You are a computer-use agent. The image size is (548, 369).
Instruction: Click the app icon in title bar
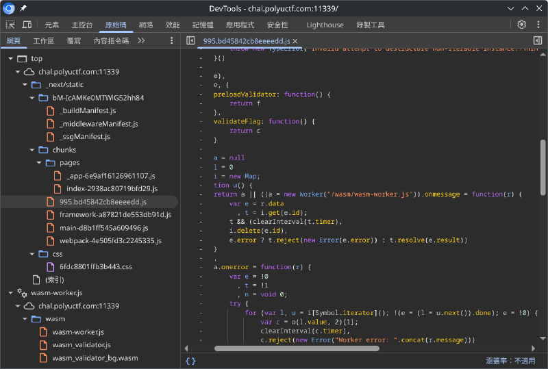click(x=9, y=8)
